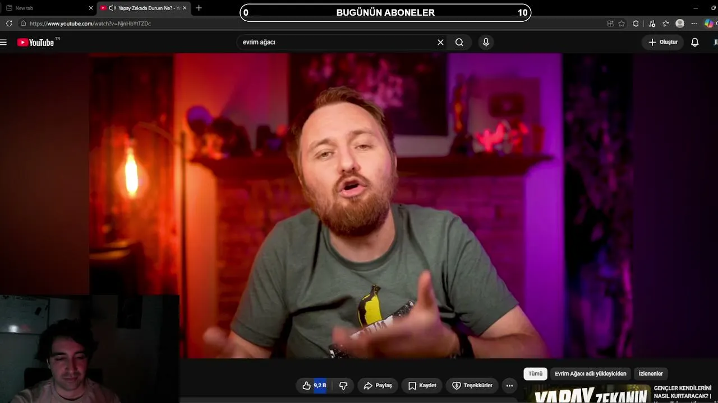This screenshot has width=718, height=403.
Task: Open a new browser tab with plus
Action: (199, 8)
